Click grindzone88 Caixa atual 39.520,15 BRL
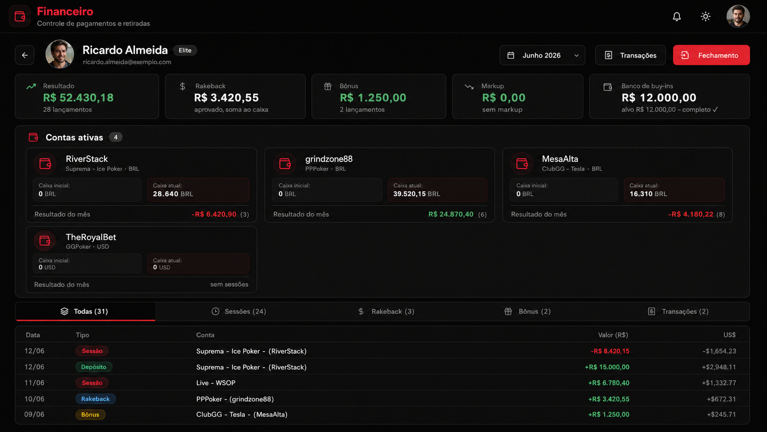The width and height of the screenshot is (767, 432). (437, 190)
